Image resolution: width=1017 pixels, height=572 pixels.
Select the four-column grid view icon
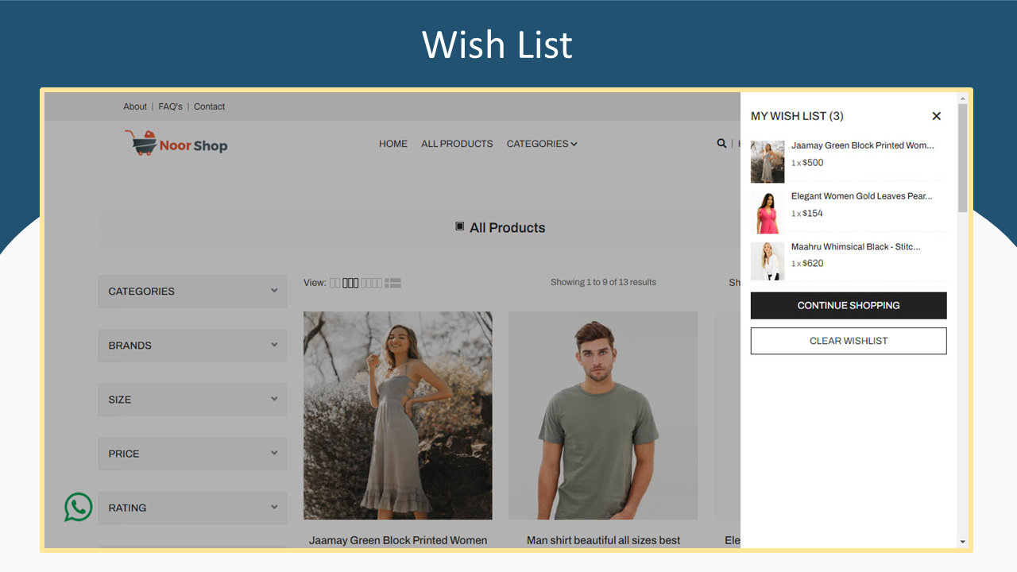coord(371,282)
